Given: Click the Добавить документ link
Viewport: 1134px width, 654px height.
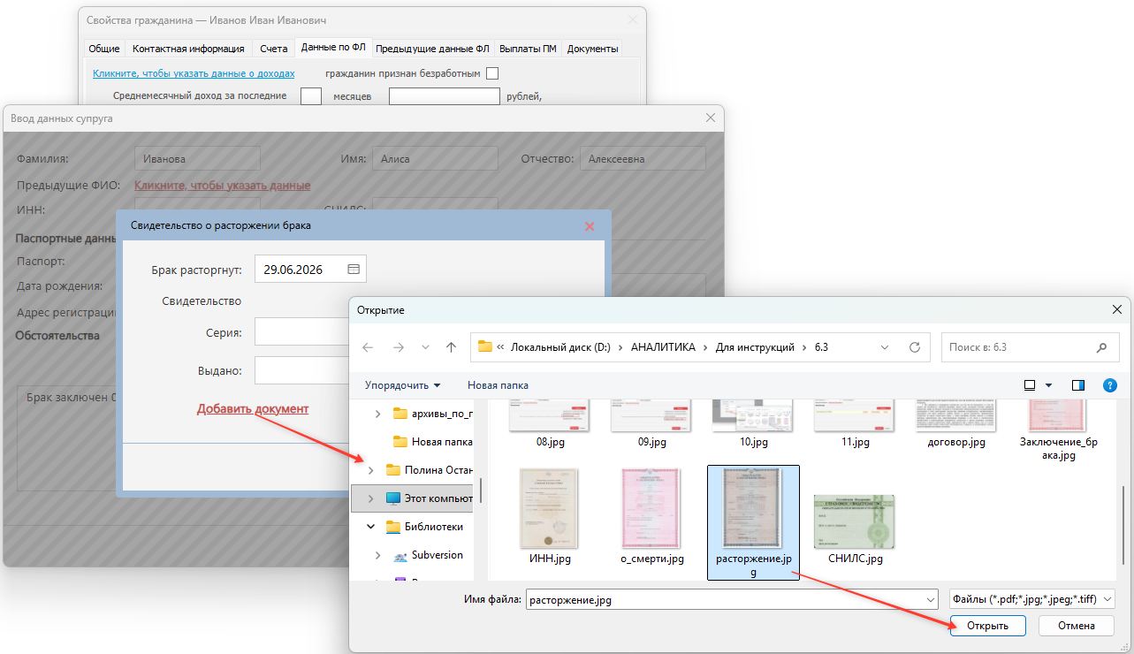Looking at the screenshot, I should point(253,408).
